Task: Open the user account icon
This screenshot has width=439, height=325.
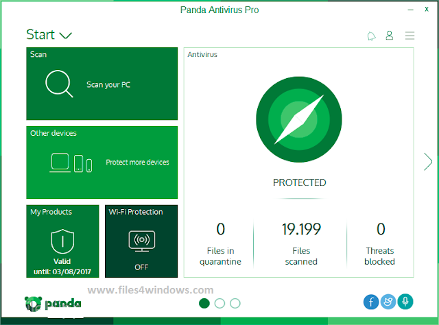Action: [x=390, y=36]
